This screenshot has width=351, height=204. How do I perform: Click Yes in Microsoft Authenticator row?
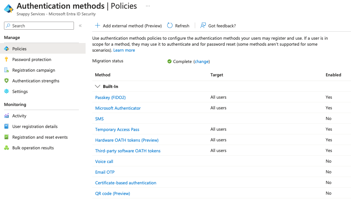click(329, 108)
